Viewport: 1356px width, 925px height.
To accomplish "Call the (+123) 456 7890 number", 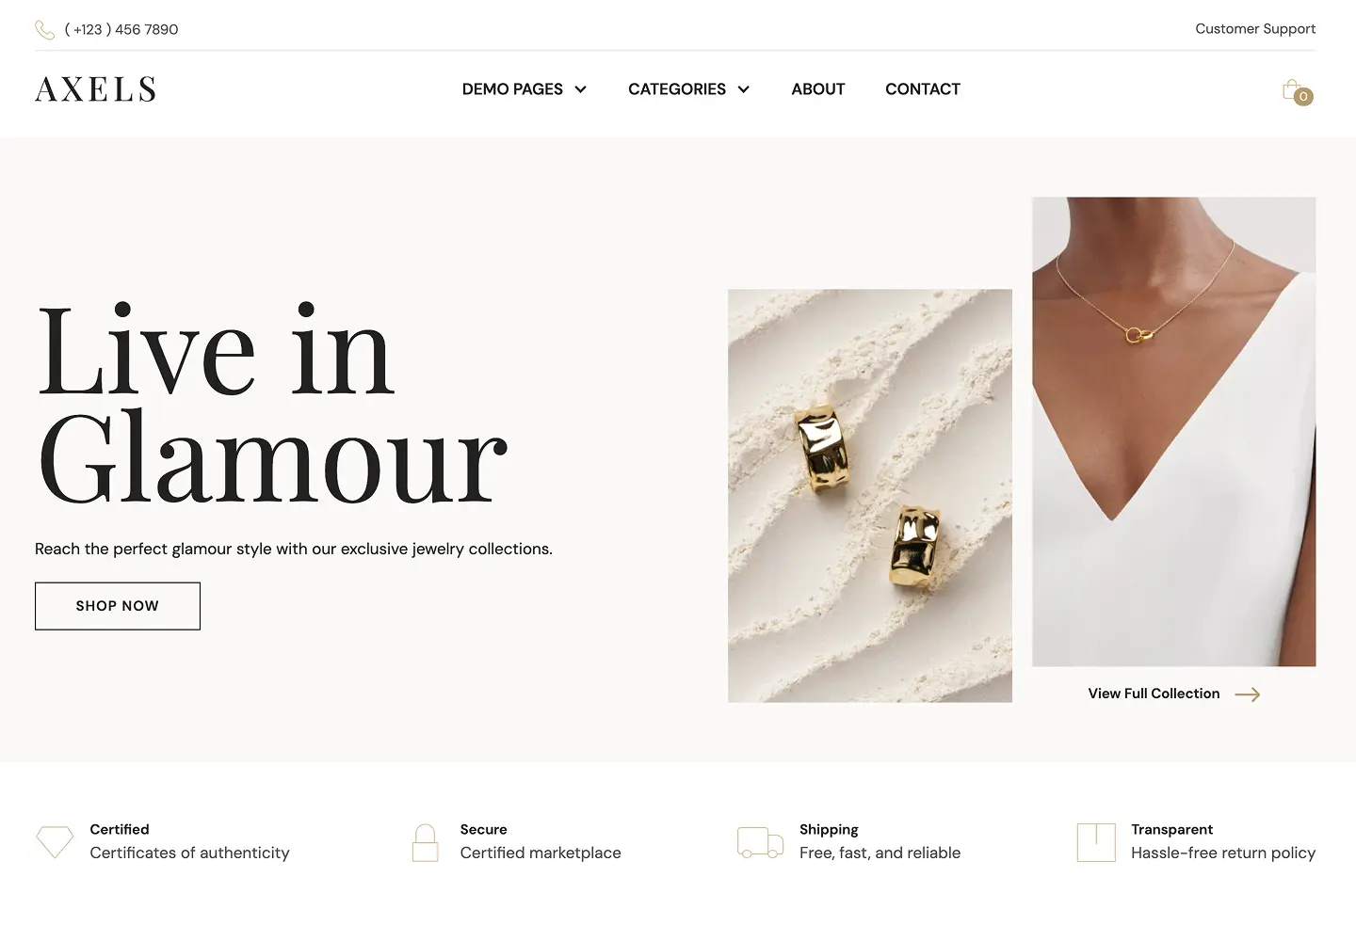I will pyautogui.click(x=121, y=30).
